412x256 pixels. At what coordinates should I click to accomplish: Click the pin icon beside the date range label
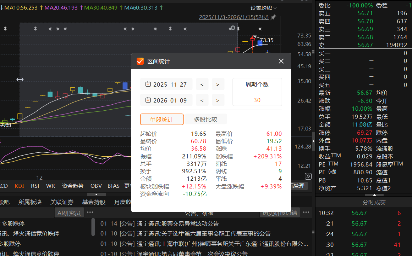(273, 17)
